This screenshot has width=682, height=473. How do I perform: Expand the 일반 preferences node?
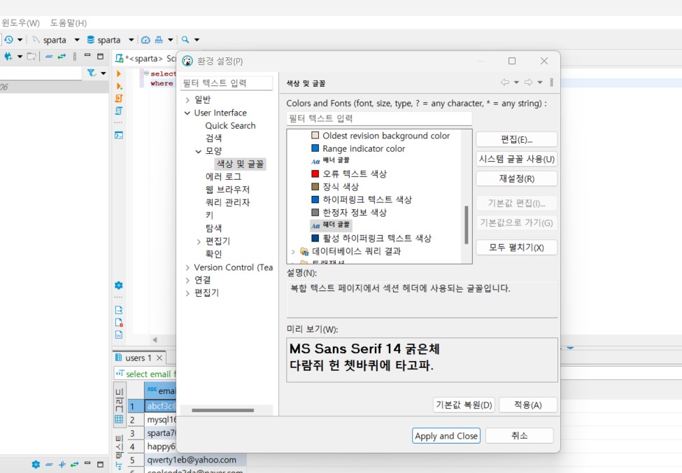(x=187, y=100)
